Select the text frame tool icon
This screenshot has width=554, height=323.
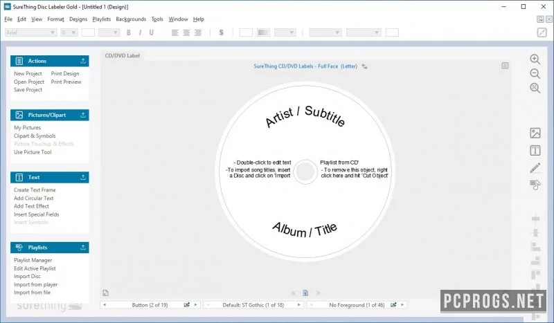click(x=535, y=151)
